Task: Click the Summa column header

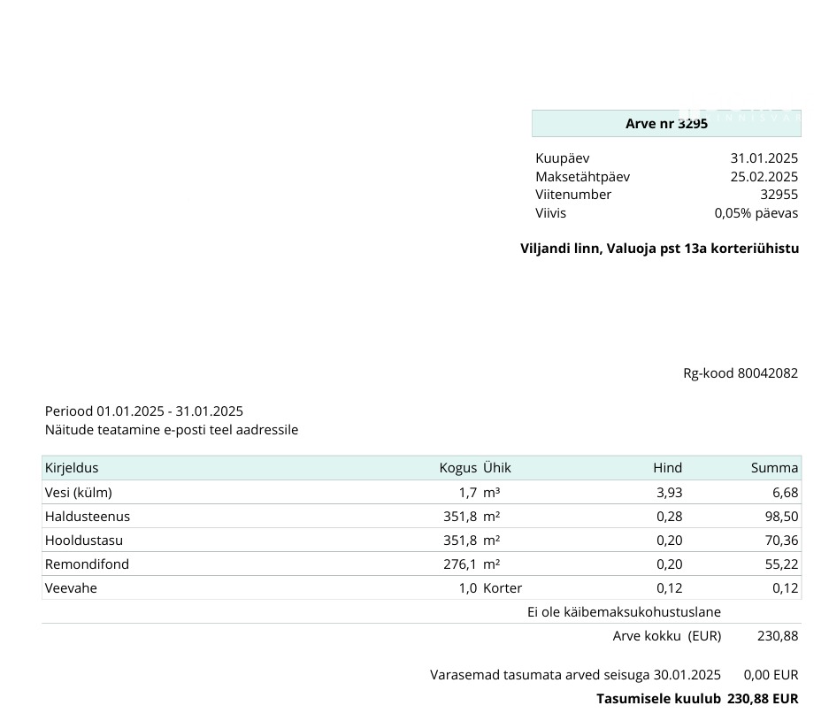Action: point(774,468)
